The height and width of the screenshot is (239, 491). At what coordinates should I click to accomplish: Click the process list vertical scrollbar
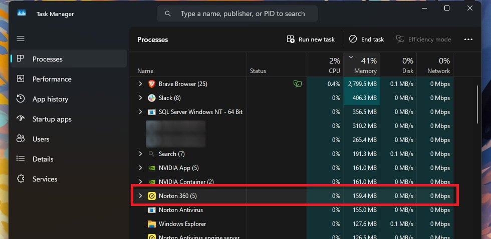coord(477,104)
